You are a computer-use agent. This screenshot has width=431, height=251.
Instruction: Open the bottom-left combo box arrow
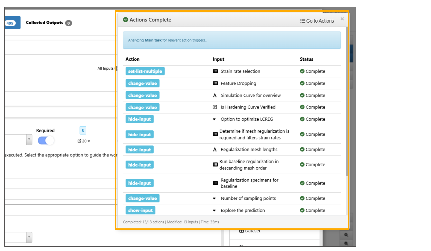29,237
